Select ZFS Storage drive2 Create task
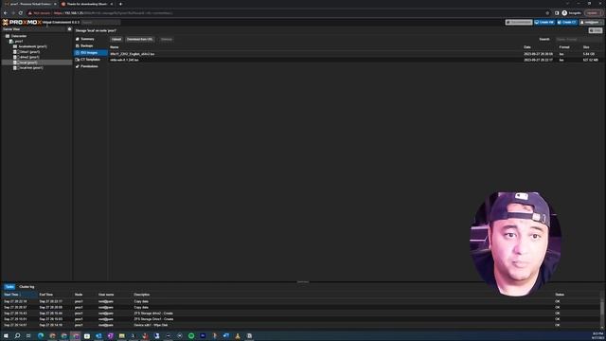Viewport: 606px width, 341px height. [301, 314]
